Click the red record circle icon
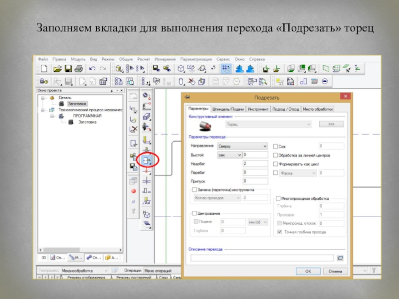The width and height of the screenshot is (399, 299). [x=133, y=191]
